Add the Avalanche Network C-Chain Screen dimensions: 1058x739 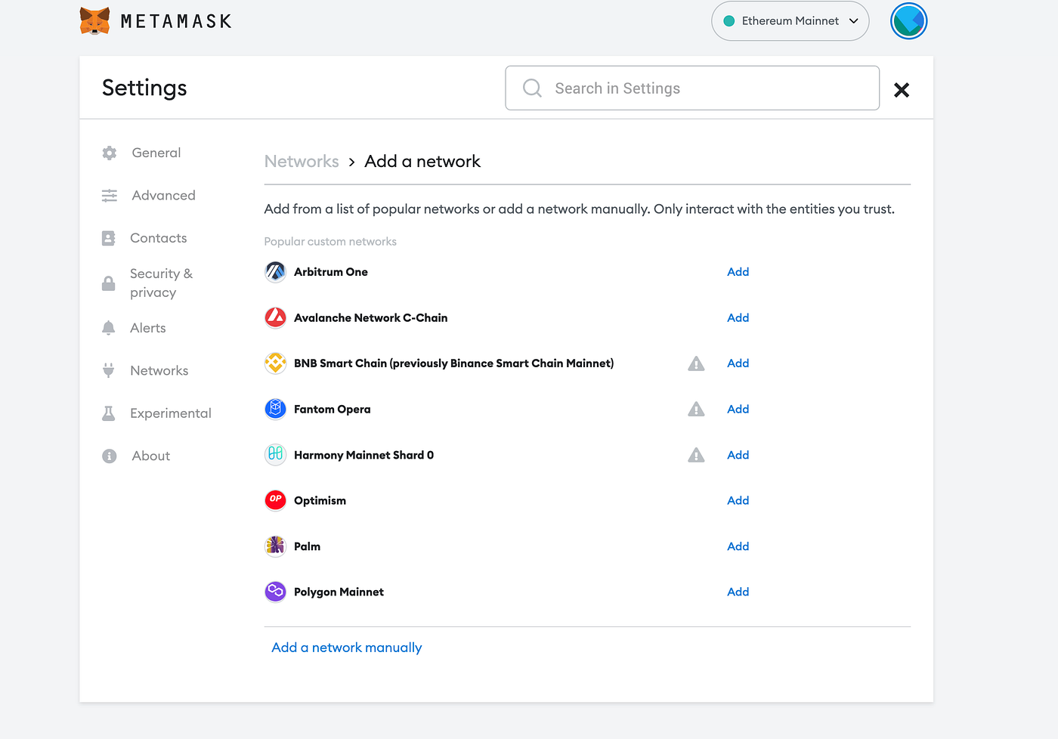pyautogui.click(x=738, y=317)
